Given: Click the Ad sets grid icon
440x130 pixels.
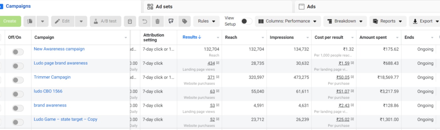Looking at the screenshot, I should 150,7.
